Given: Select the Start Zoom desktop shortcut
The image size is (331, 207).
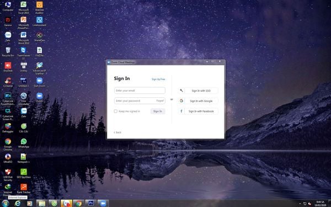Looking at the screenshot, I should [x=39, y=82].
